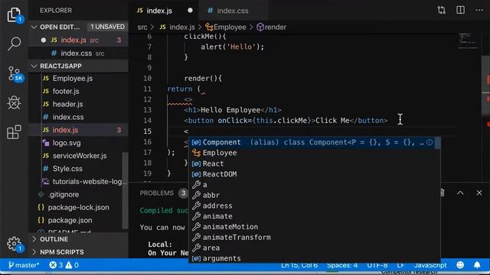
Task: Select address suggestion in autocomplete list
Action: 314,205
